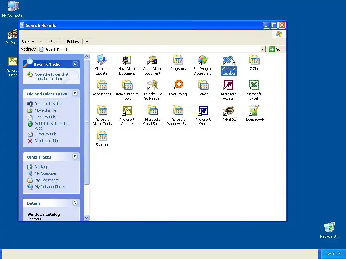Select Microsoft Outlook shortcut in results

click(x=127, y=111)
